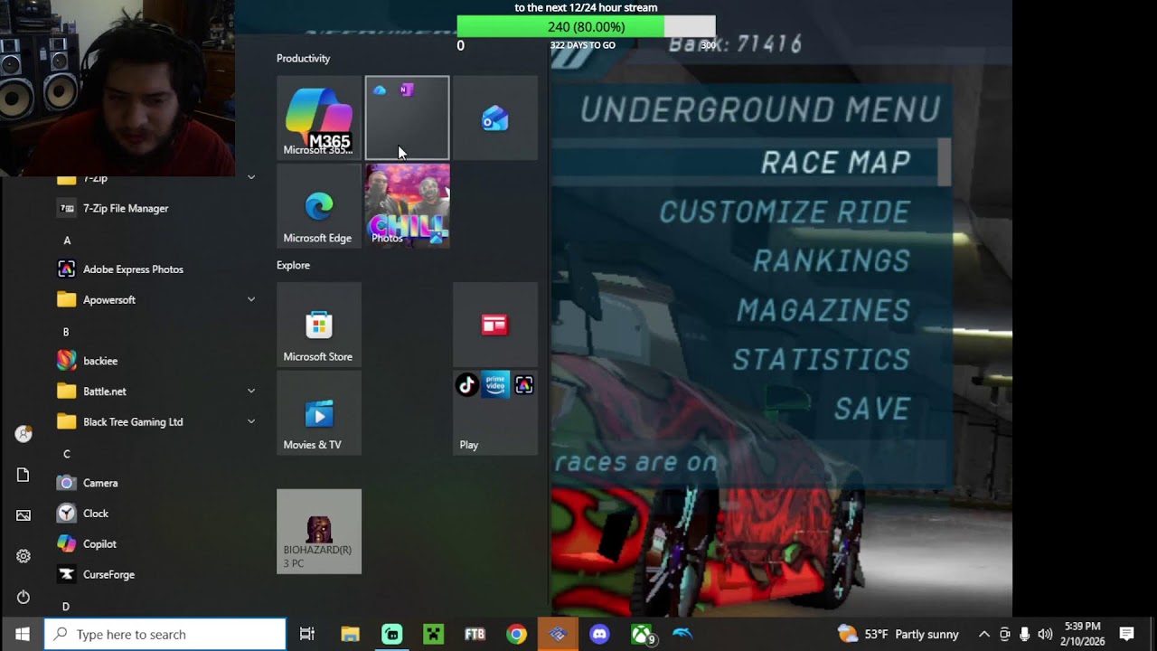
Task: Open the Minecraft icon on taskbar
Action: (434, 634)
